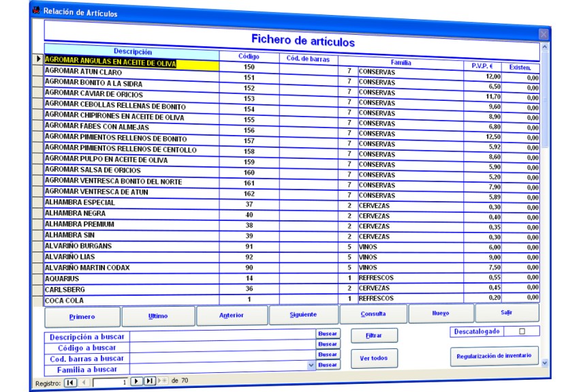Click Buscar next to Descripción a buscar
Screen dimensions: 581x392
pyautogui.click(x=328, y=334)
